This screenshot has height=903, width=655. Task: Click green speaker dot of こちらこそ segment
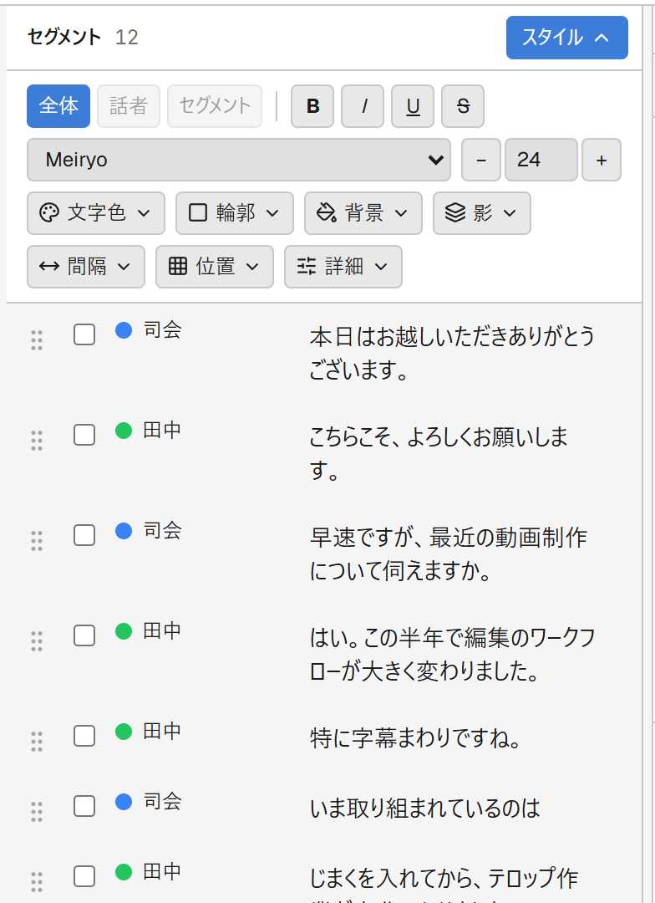[124, 431]
